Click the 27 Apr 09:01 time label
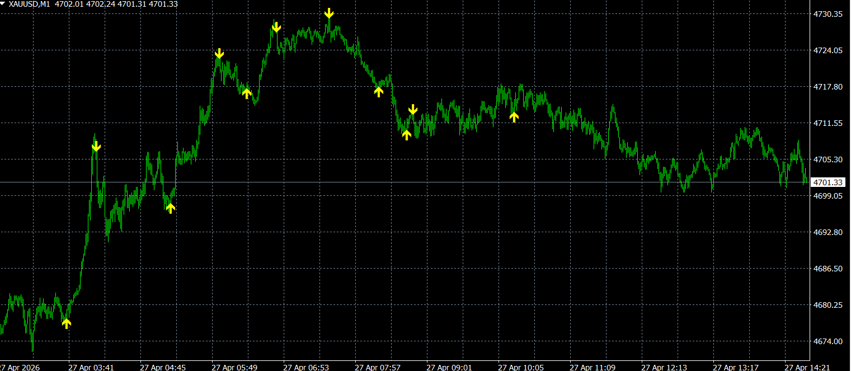 tap(449, 368)
